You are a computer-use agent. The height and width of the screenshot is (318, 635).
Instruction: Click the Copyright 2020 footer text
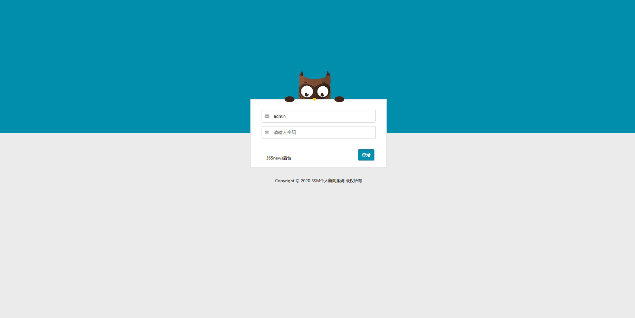point(293,181)
